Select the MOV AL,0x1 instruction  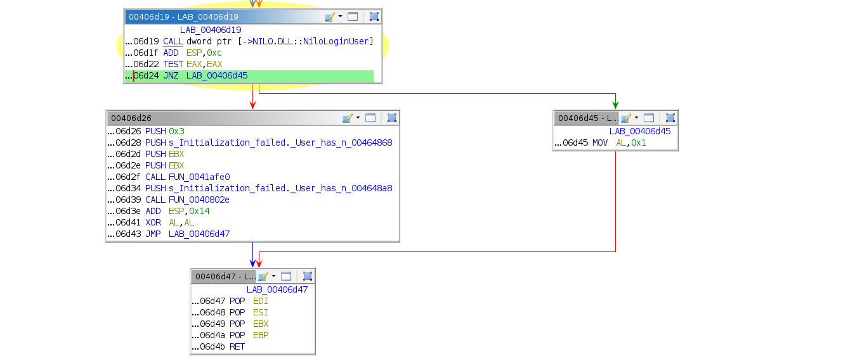(615, 143)
